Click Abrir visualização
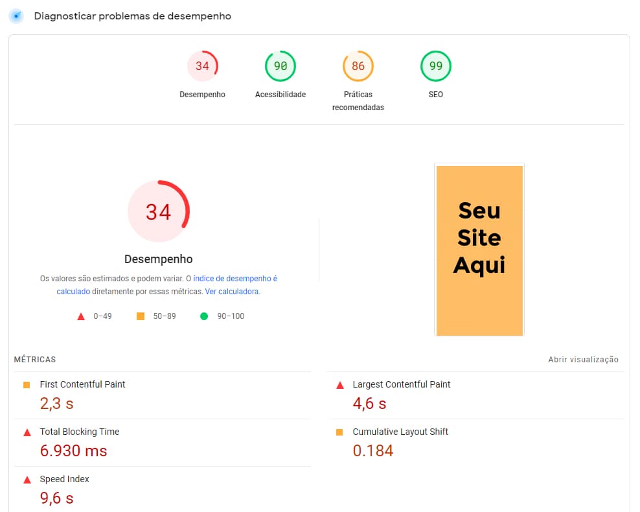The width and height of the screenshot is (640, 512). (582, 359)
